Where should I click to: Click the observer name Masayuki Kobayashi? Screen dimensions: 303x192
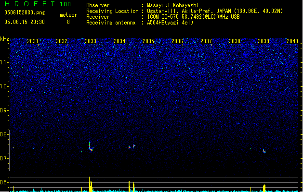[173, 5]
